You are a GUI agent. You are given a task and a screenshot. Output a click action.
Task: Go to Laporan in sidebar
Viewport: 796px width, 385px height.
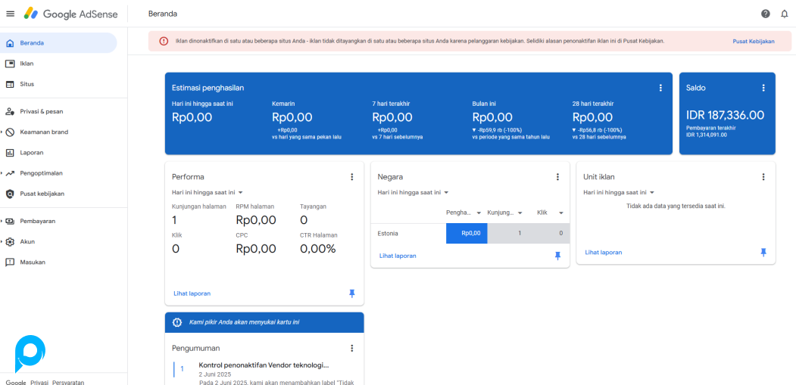coord(31,152)
